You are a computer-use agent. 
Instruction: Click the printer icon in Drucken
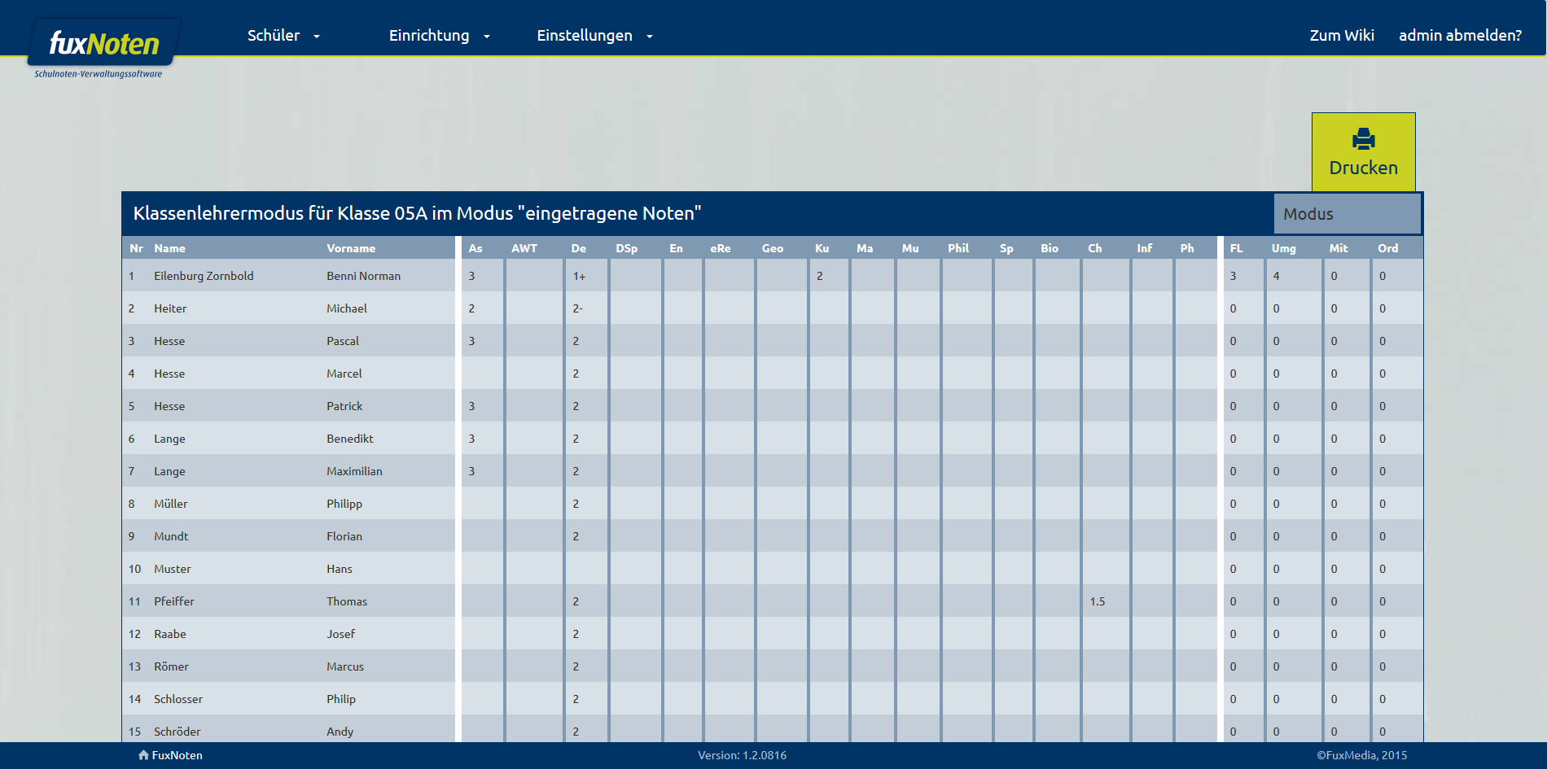point(1363,139)
